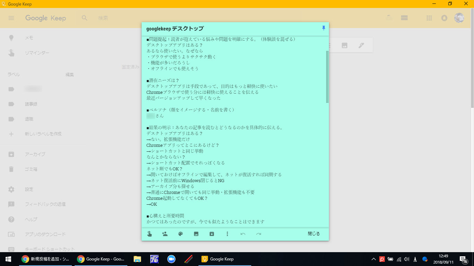Click note line ■心構えと所要時間
This screenshot has height=266, width=474.
point(165,216)
